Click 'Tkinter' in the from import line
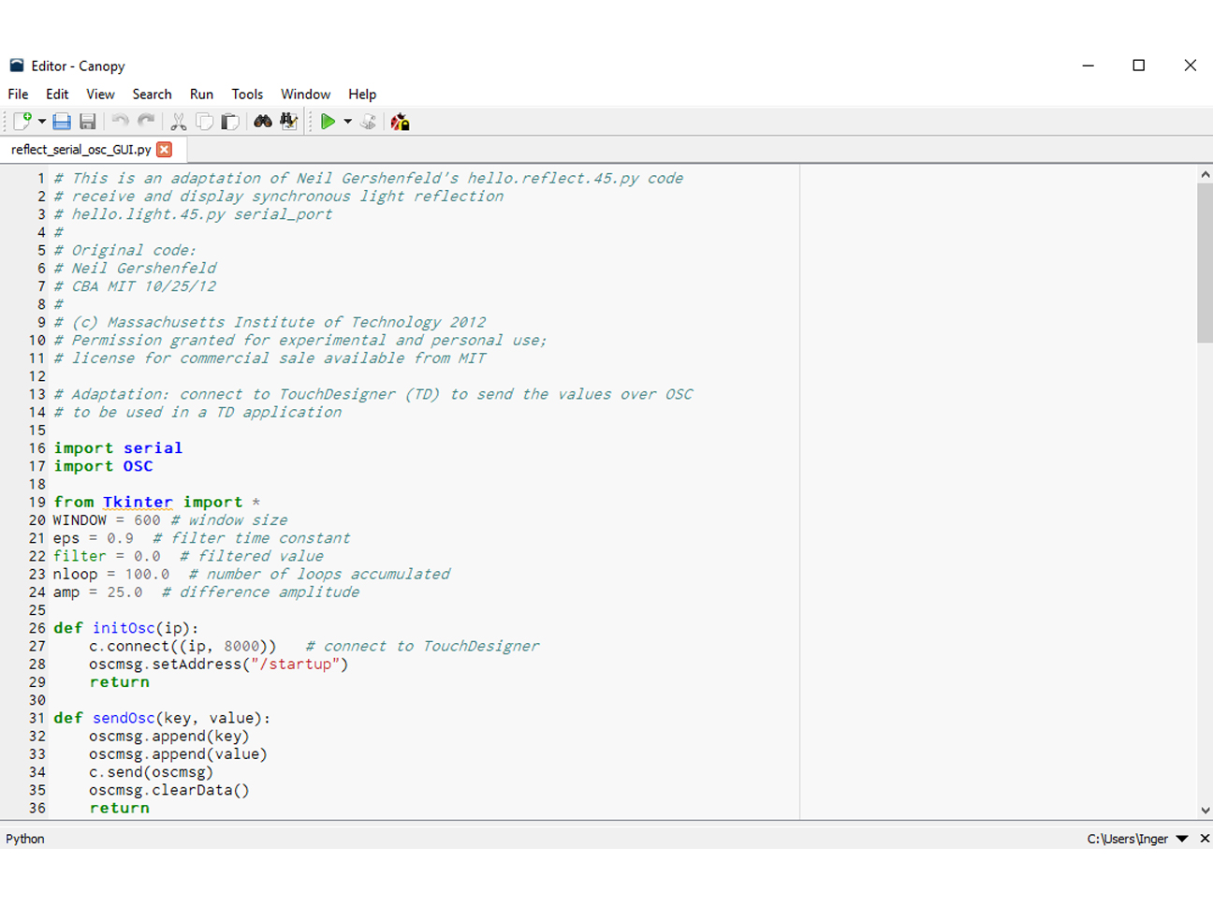This screenshot has height=906, width=1213. tap(138, 503)
